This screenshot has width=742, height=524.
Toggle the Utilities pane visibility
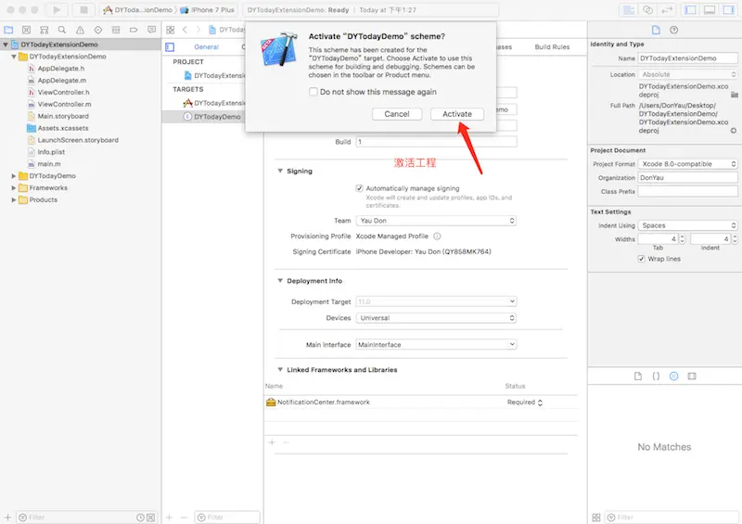click(728, 10)
